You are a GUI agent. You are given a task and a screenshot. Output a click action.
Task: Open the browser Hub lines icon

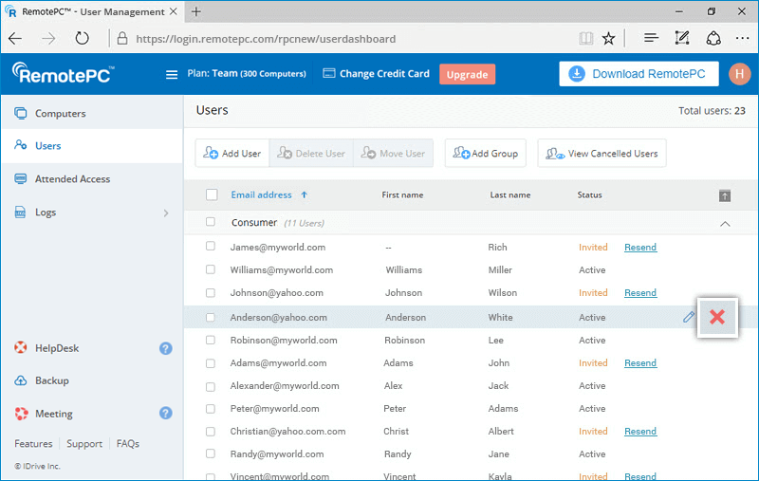coord(651,38)
